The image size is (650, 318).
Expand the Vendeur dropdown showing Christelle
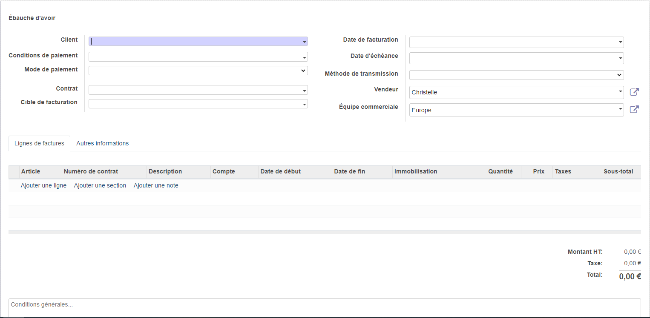pos(621,92)
